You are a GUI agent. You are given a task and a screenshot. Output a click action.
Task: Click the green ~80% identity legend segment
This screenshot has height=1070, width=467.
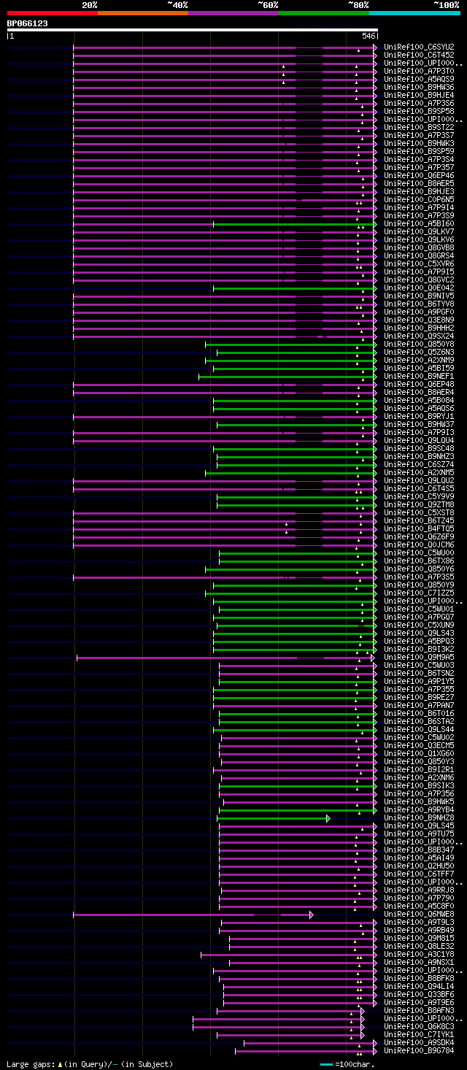point(323,13)
